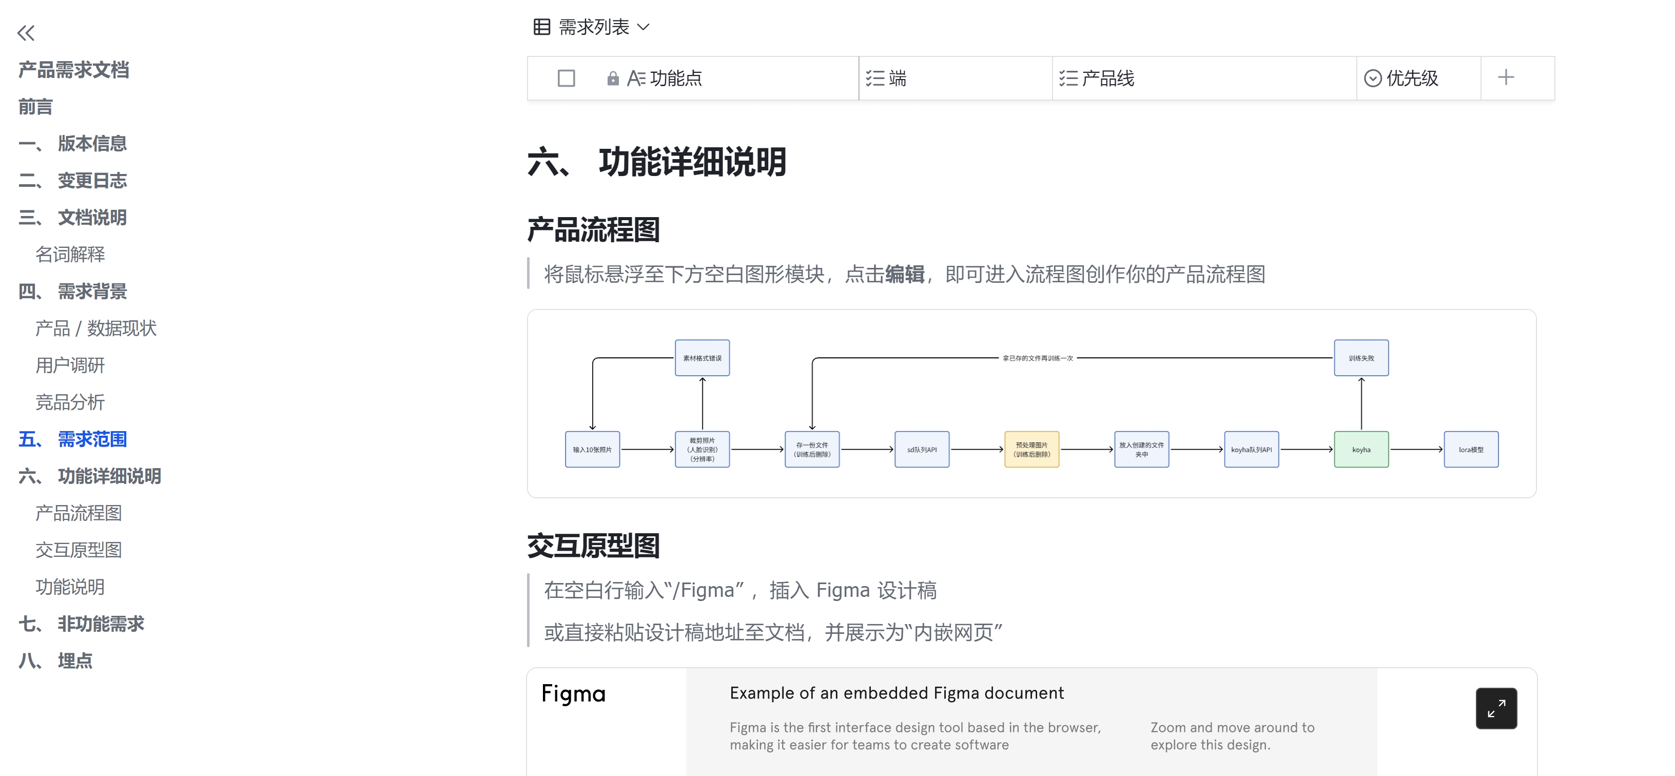1675x776 pixels.
Task: Jump to 二、变更日志 section
Action: pos(73,180)
